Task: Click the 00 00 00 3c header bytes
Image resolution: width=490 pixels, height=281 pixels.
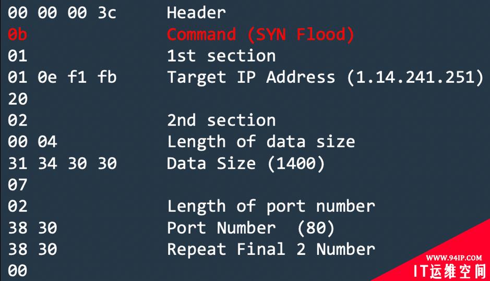Action: click(x=62, y=13)
